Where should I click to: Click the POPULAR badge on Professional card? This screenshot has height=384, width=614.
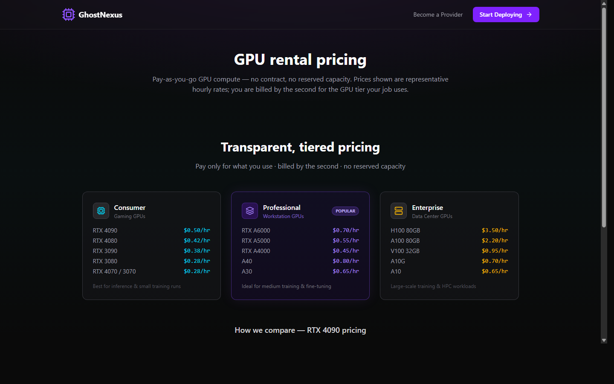pyautogui.click(x=345, y=211)
